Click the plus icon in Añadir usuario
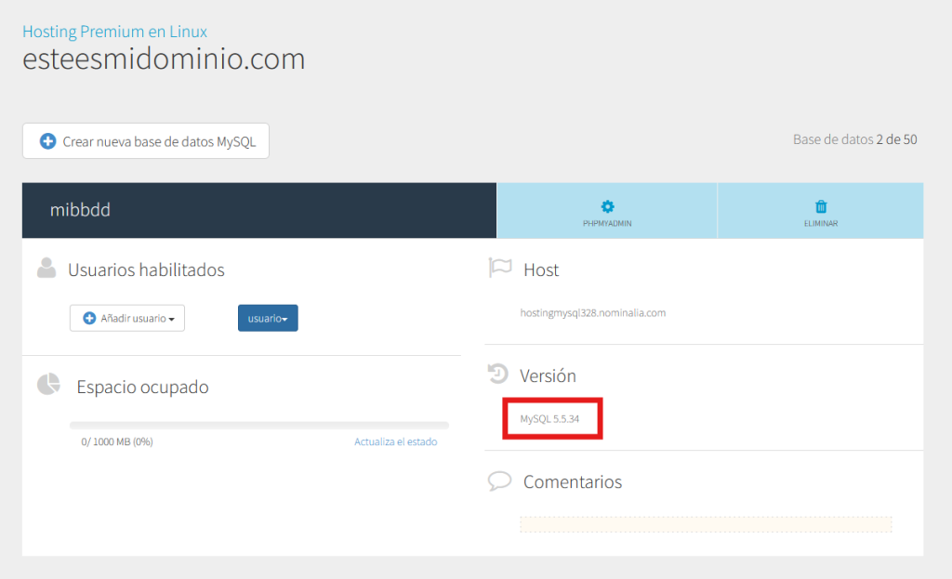Viewport: 952px width, 579px height. (90, 318)
